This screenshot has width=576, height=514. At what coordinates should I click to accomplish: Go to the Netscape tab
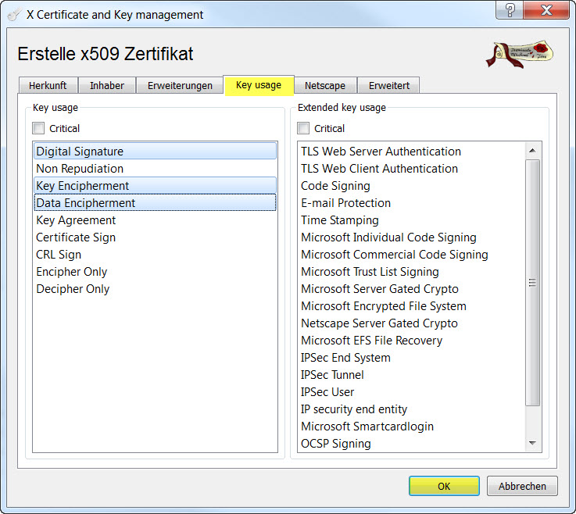point(325,85)
